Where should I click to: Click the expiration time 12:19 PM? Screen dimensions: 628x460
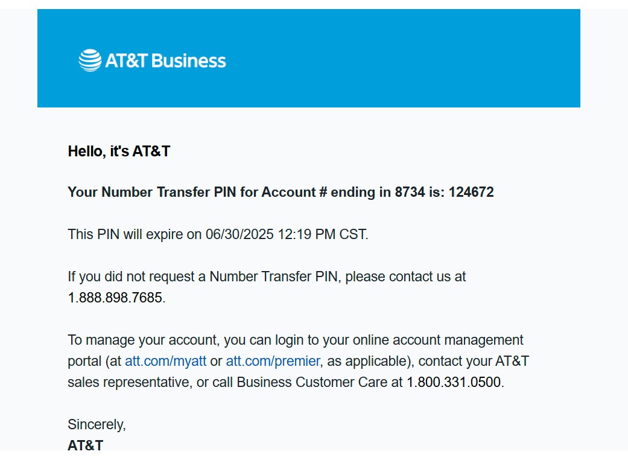[x=306, y=234]
